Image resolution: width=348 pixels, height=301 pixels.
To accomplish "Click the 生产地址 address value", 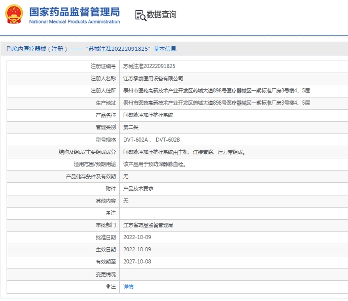I will [x=217, y=103].
